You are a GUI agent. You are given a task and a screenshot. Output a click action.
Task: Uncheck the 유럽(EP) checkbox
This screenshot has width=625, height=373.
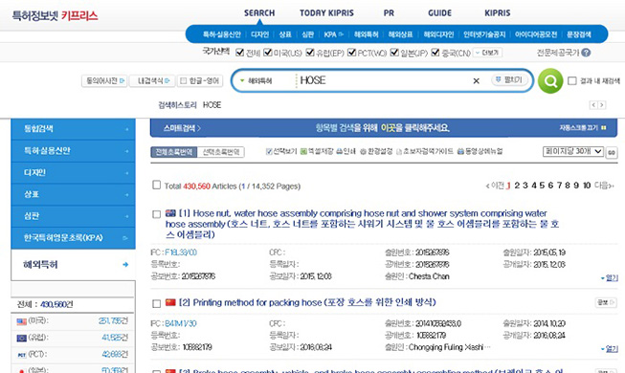[310, 53]
